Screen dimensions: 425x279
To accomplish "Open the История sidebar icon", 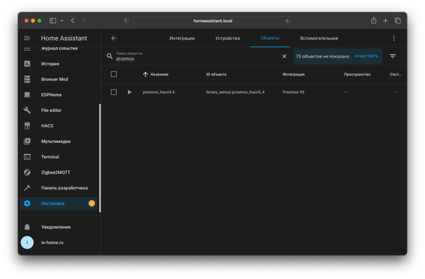I will coord(27,64).
